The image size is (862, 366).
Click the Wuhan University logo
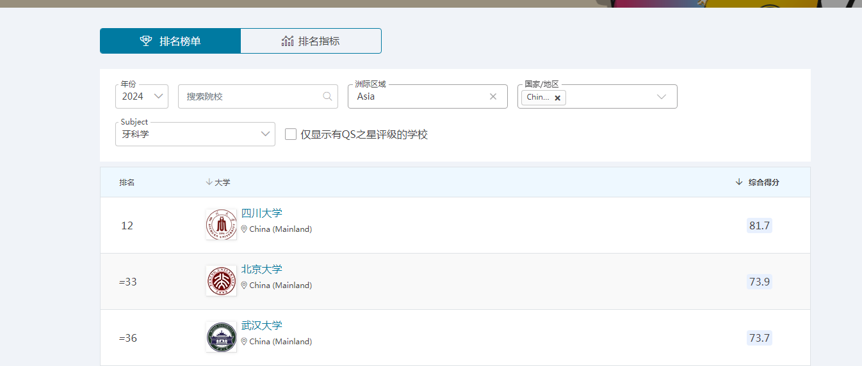click(x=221, y=337)
